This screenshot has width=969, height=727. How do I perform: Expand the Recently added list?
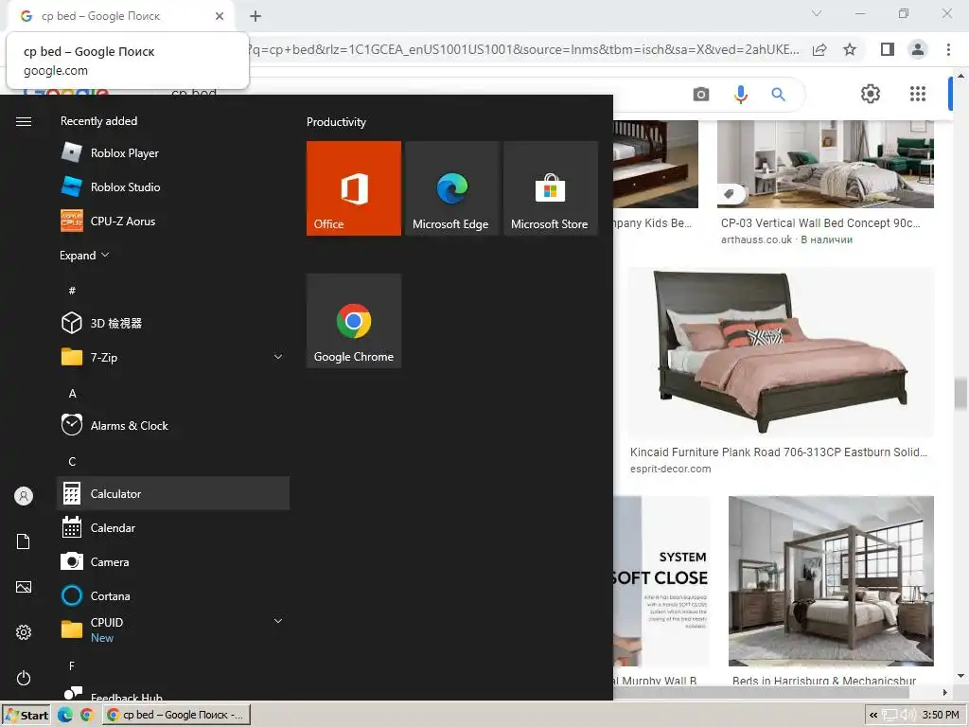(x=84, y=256)
